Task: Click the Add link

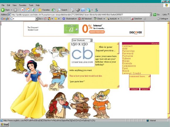Action: (x=125, y=48)
